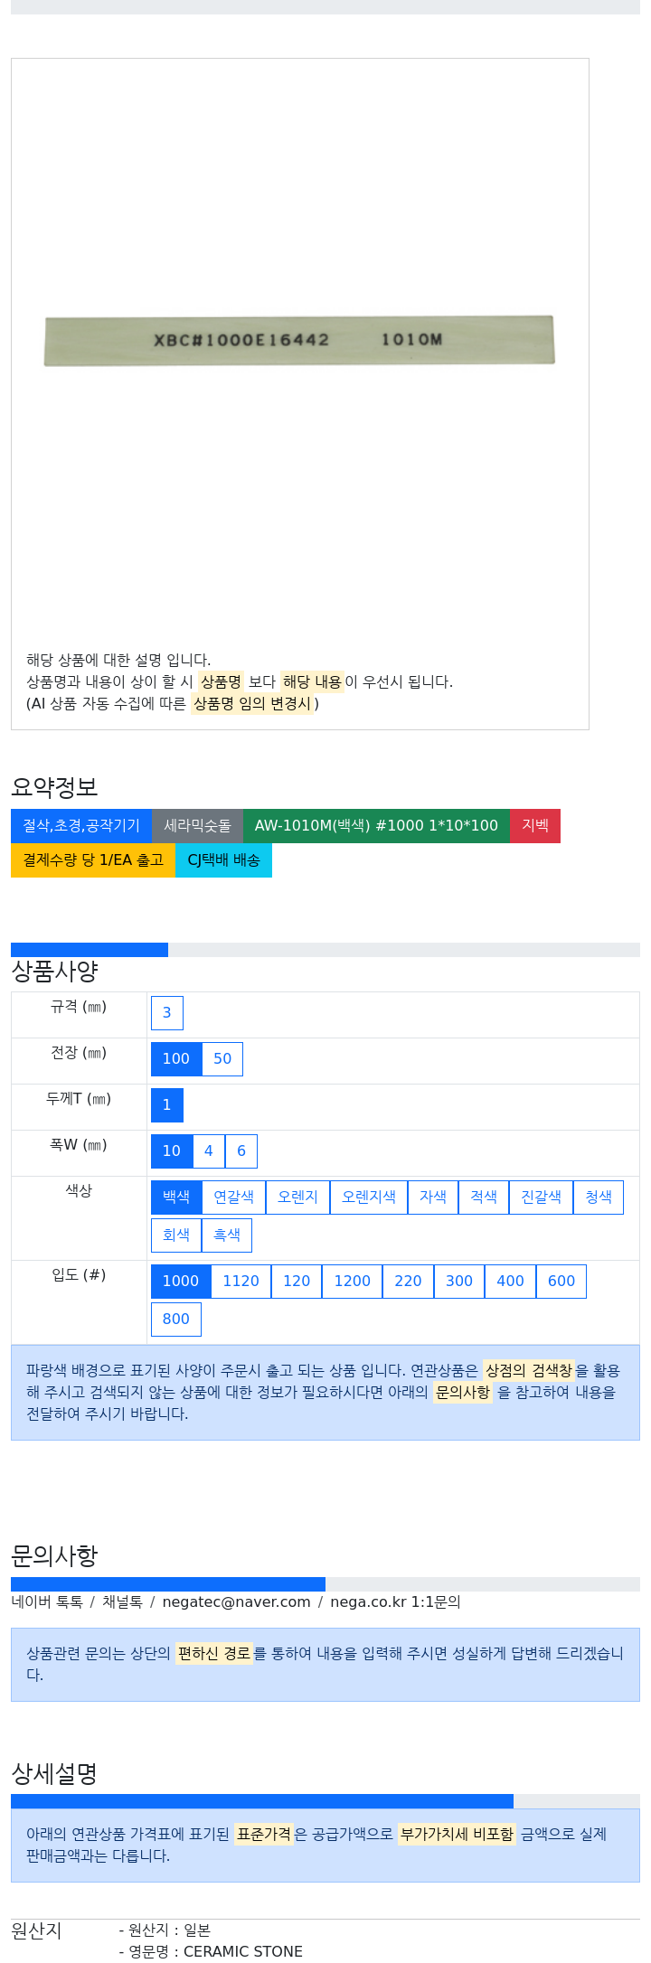Select the 절삭,초경,공작기기 category tag
651x1963 pixels.
click(x=81, y=826)
